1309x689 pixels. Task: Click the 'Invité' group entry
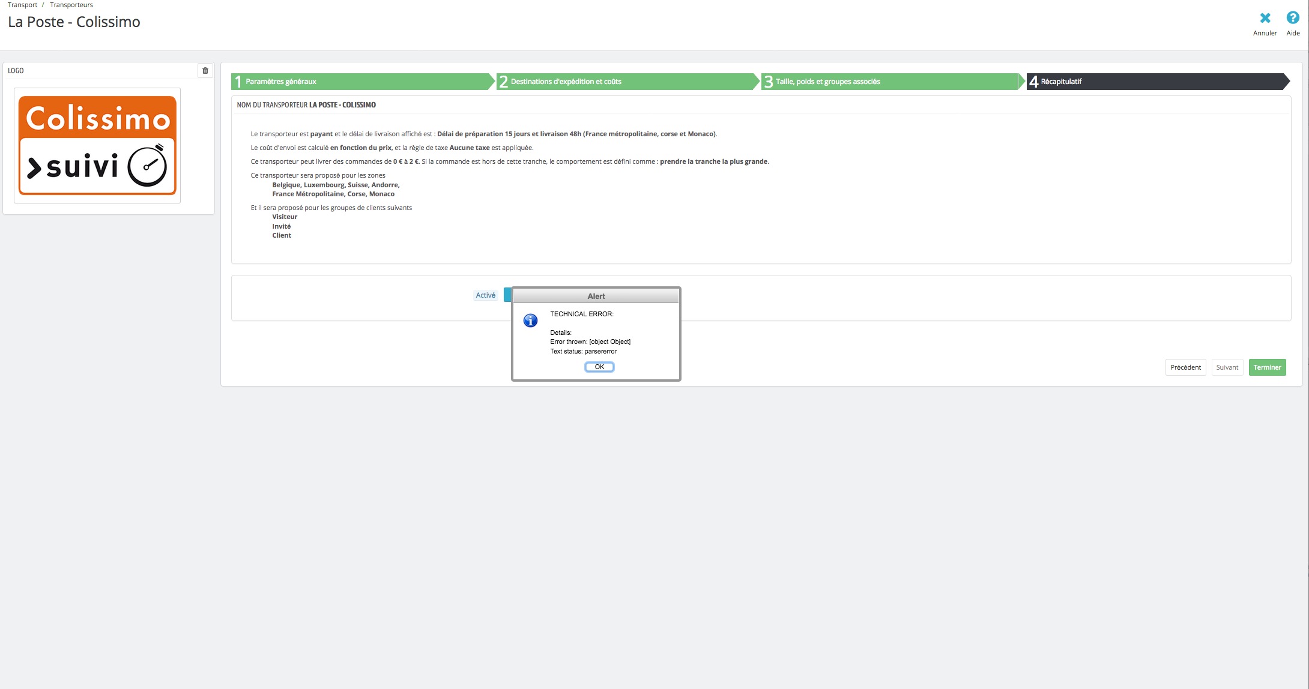click(281, 226)
